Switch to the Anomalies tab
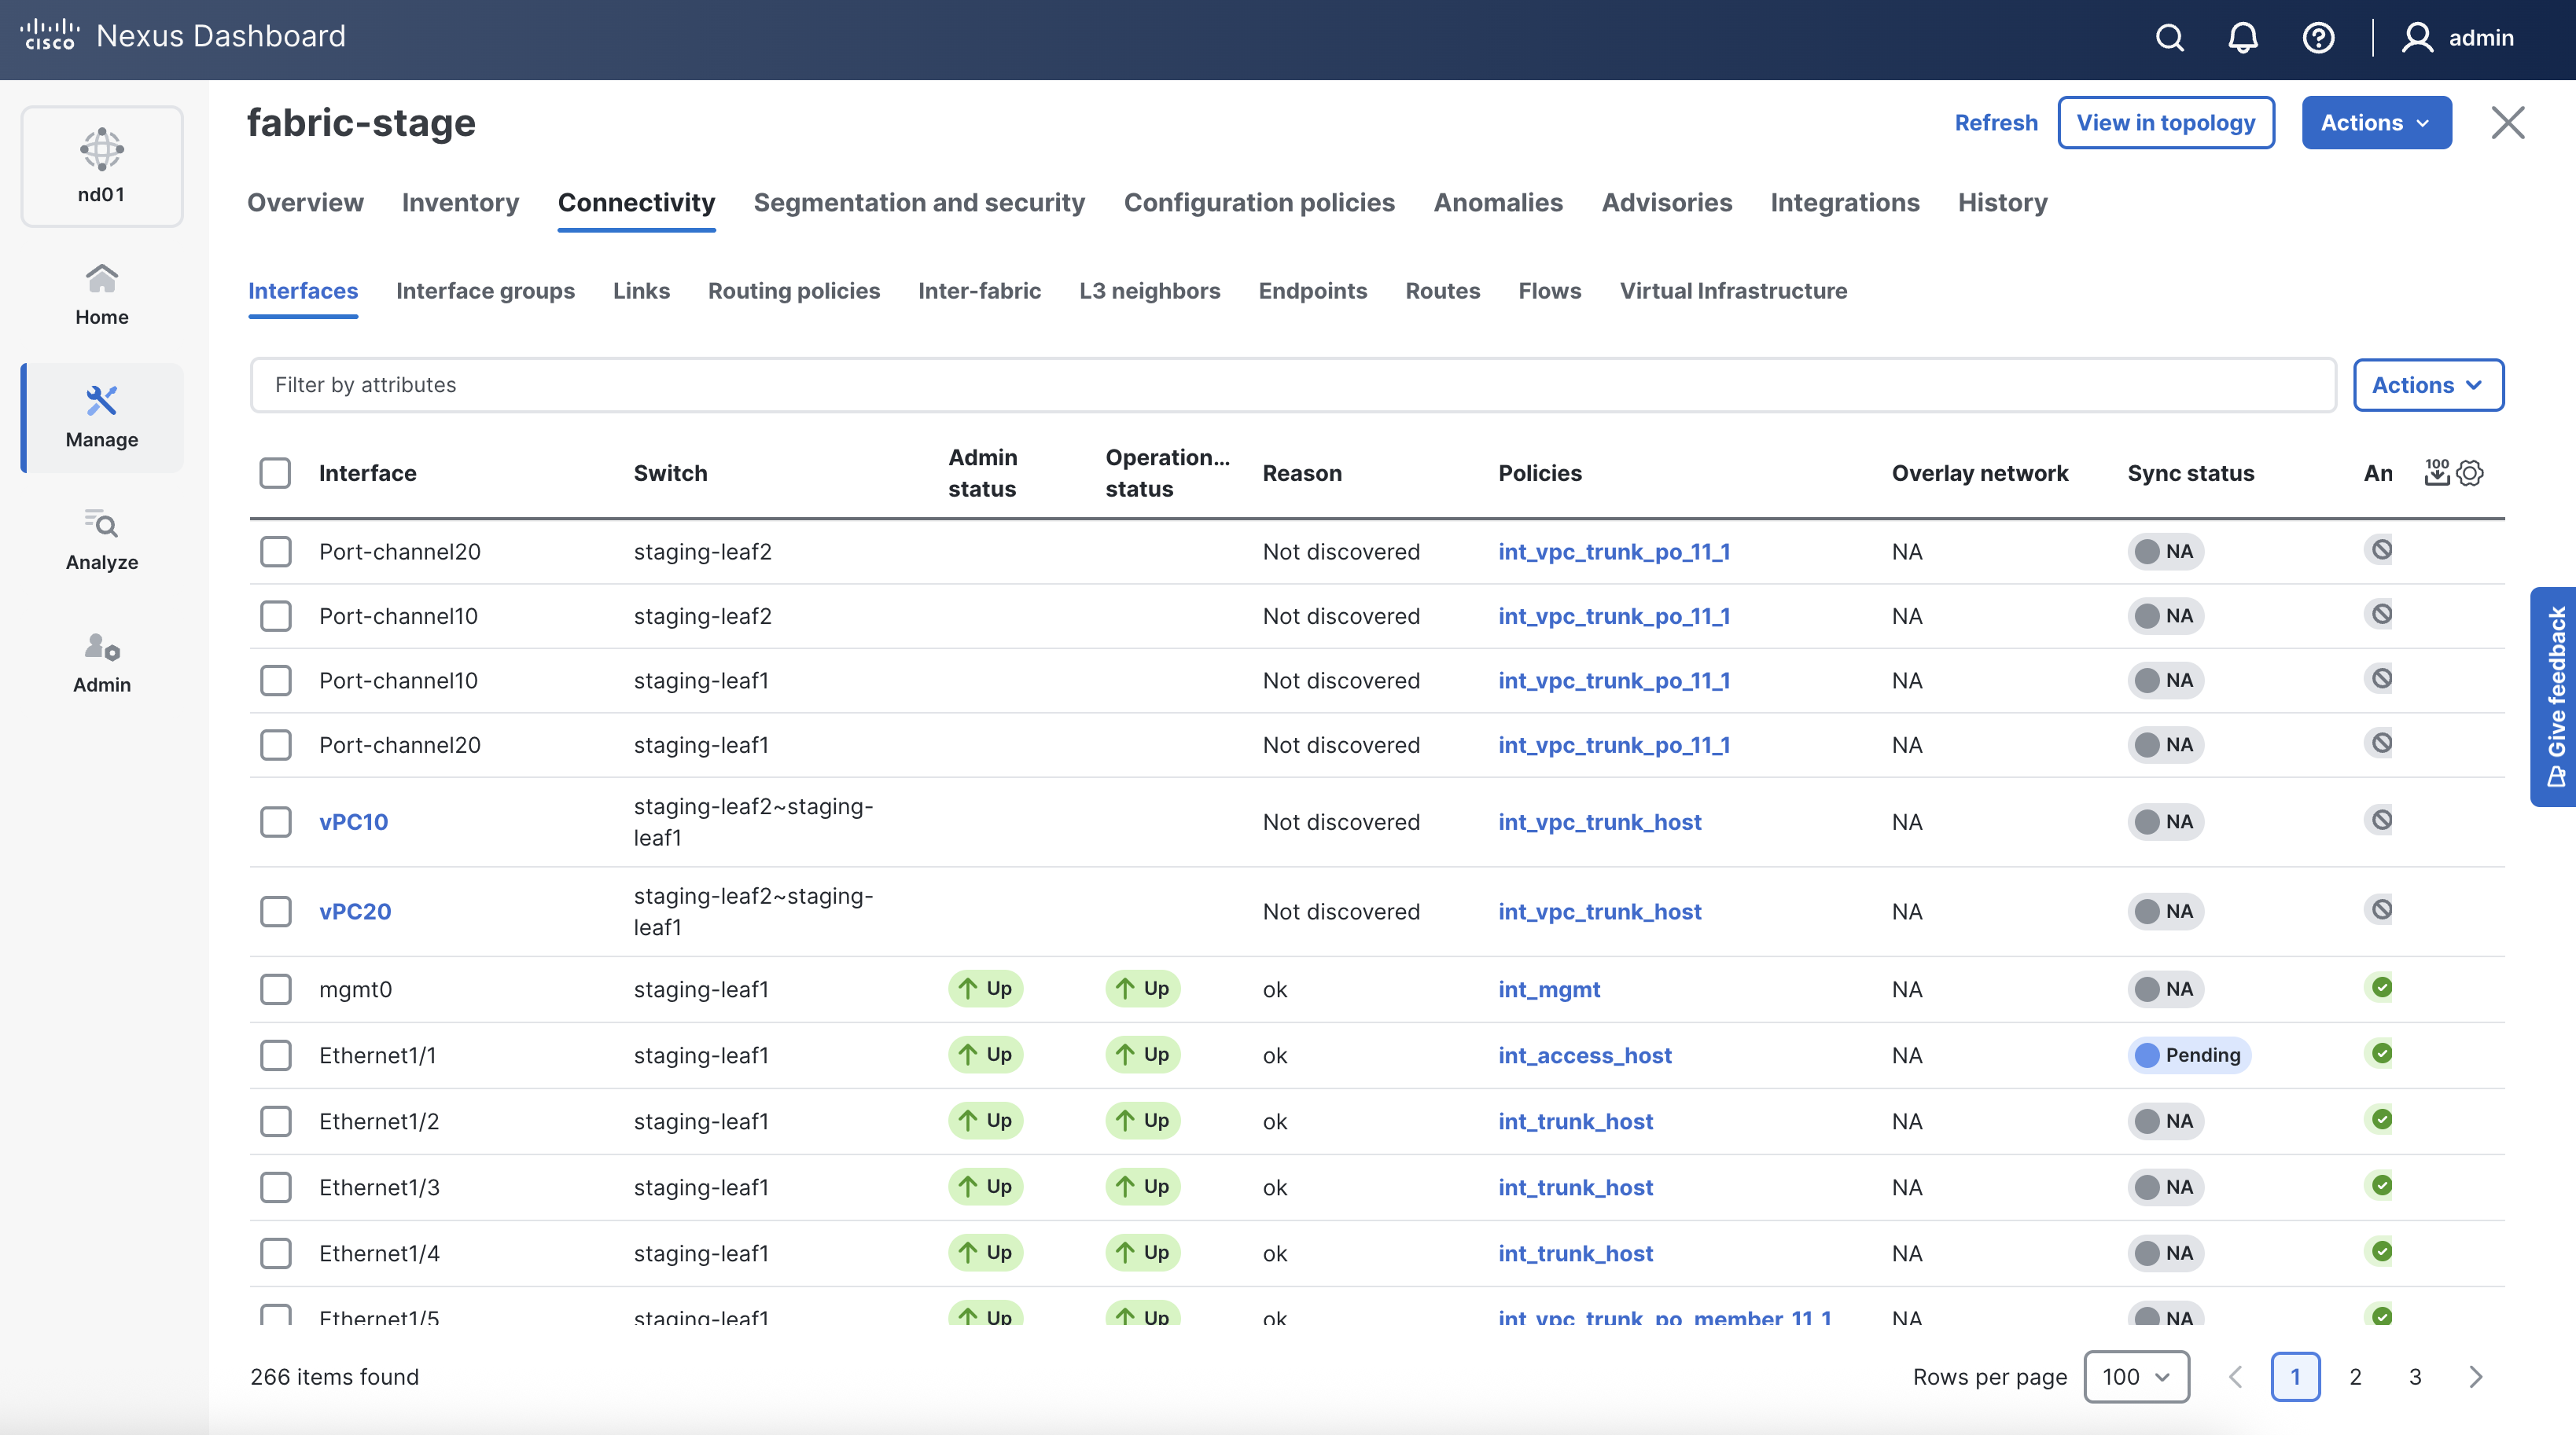Image resolution: width=2576 pixels, height=1435 pixels. [x=1497, y=203]
